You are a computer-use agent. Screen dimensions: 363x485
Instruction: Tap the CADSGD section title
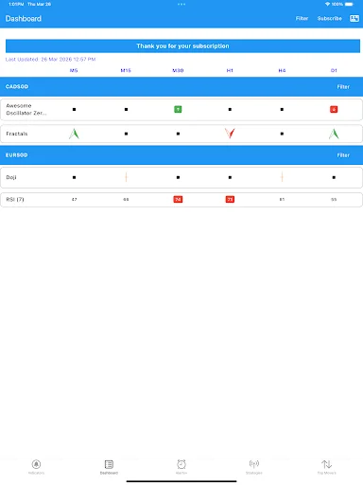17,86
